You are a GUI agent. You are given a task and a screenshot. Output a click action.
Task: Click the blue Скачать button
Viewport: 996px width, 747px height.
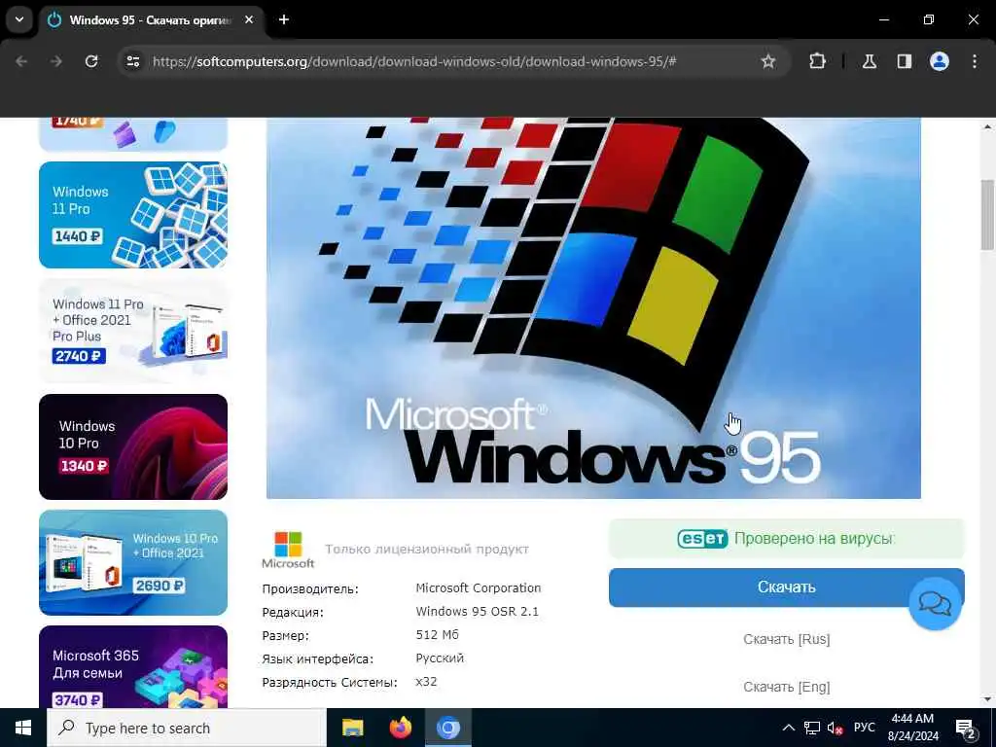[x=786, y=587]
